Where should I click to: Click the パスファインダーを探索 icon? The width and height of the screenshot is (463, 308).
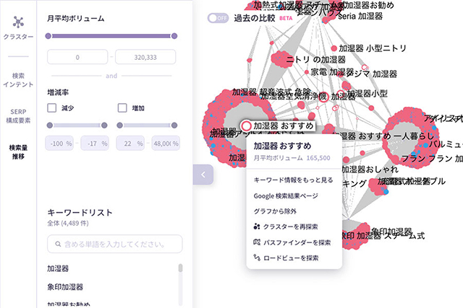click(258, 242)
